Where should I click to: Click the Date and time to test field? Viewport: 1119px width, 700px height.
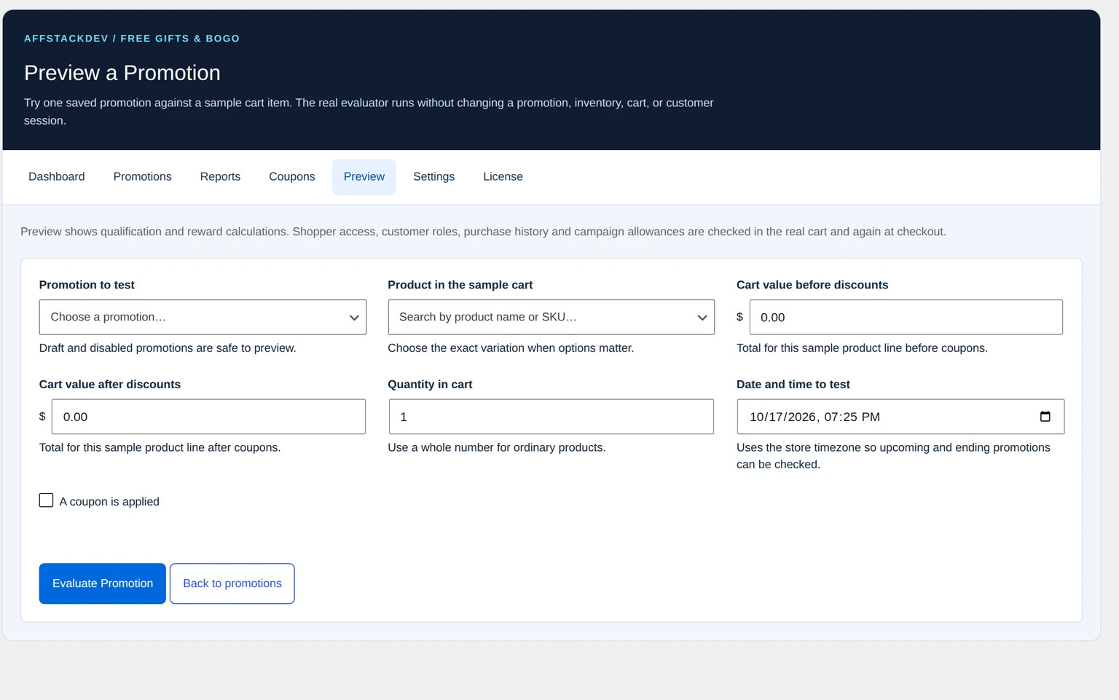tap(900, 417)
